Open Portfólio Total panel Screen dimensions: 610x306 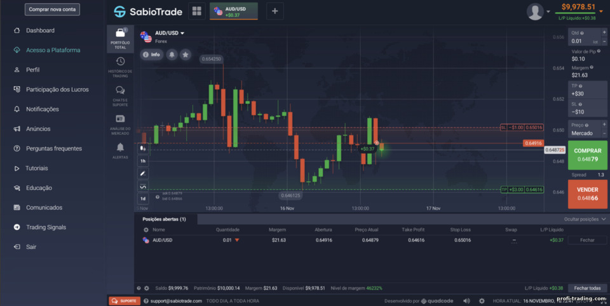point(120,39)
